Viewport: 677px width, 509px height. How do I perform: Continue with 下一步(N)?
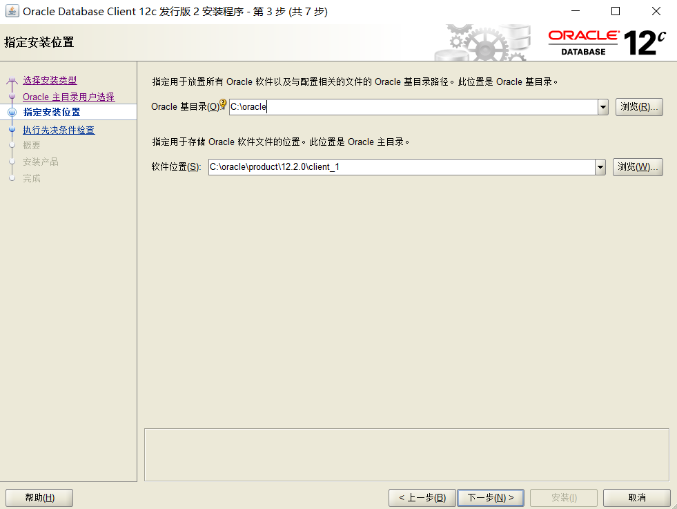pyautogui.click(x=491, y=498)
